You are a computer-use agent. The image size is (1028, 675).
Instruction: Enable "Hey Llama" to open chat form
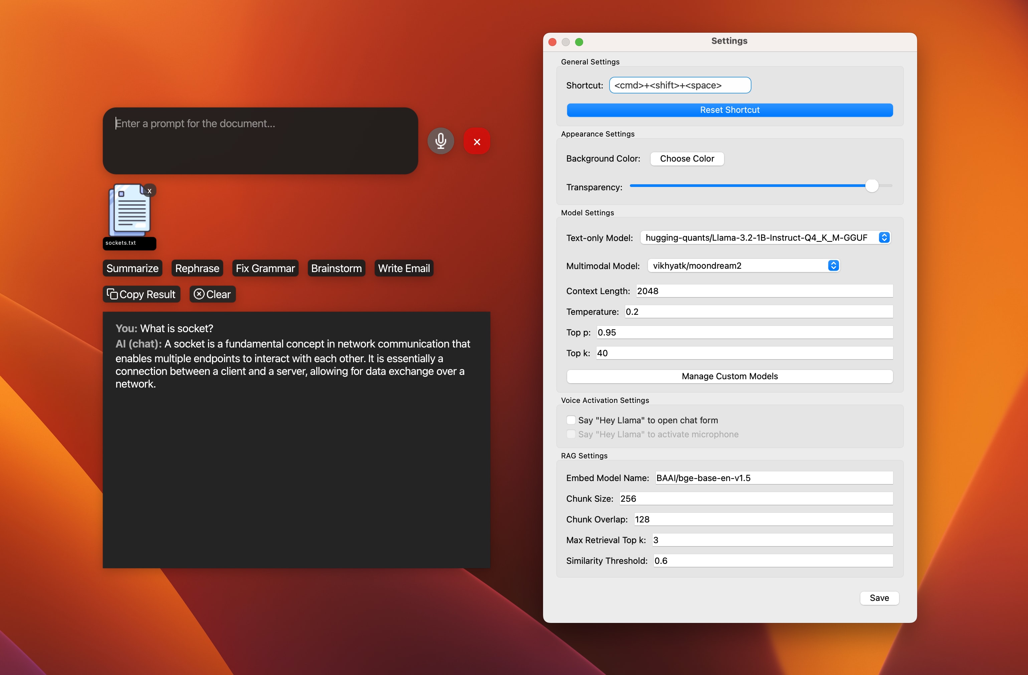tap(571, 420)
